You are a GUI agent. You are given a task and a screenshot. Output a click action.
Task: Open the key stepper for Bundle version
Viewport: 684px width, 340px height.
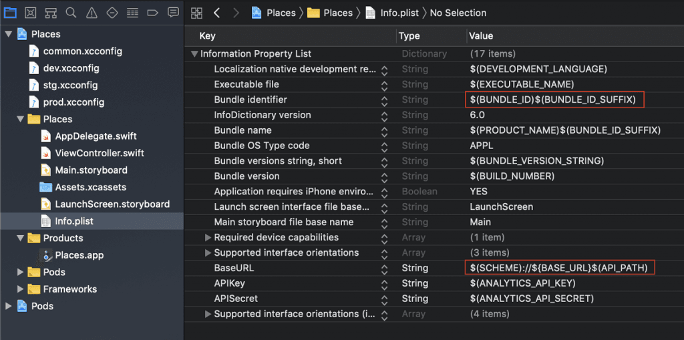point(384,178)
